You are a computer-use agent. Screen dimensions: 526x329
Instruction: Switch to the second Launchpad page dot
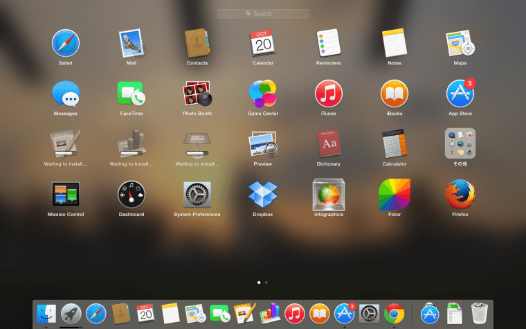(266, 283)
